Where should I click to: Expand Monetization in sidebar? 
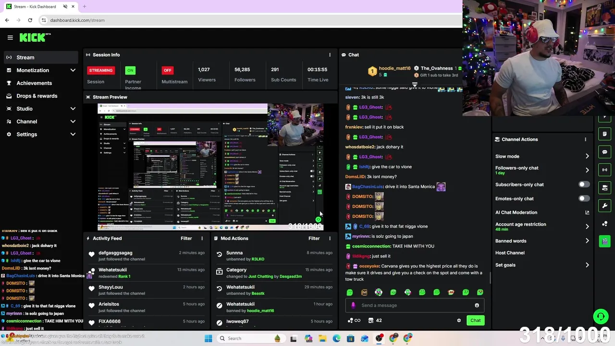[73, 70]
